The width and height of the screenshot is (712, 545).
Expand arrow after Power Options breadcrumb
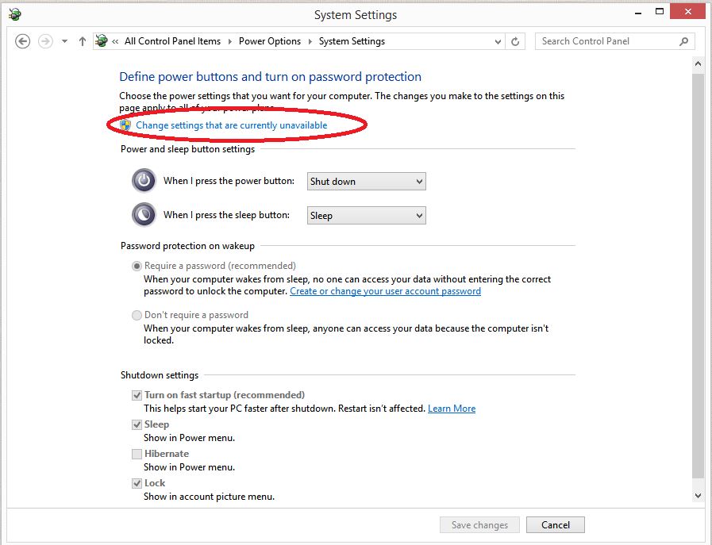point(310,42)
